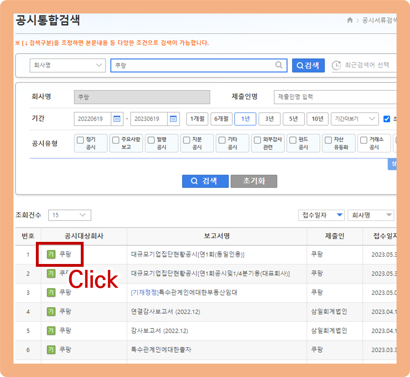Toggle the 자산유동화 checkbox
This screenshot has height=377, width=410.
coord(328,140)
